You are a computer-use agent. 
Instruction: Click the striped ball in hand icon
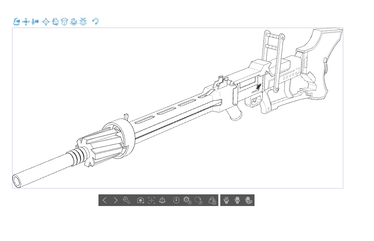pyautogui.click(x=226, y=200)
